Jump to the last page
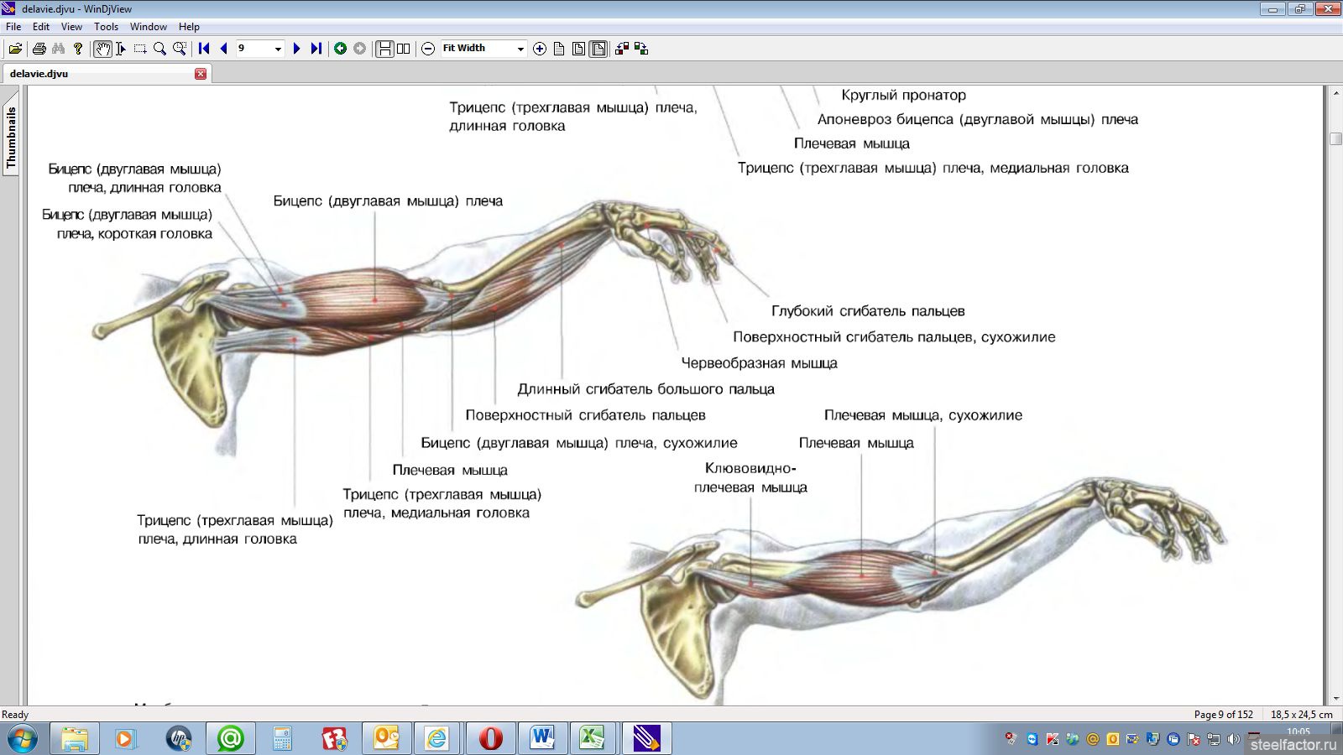 pos(316,49)
